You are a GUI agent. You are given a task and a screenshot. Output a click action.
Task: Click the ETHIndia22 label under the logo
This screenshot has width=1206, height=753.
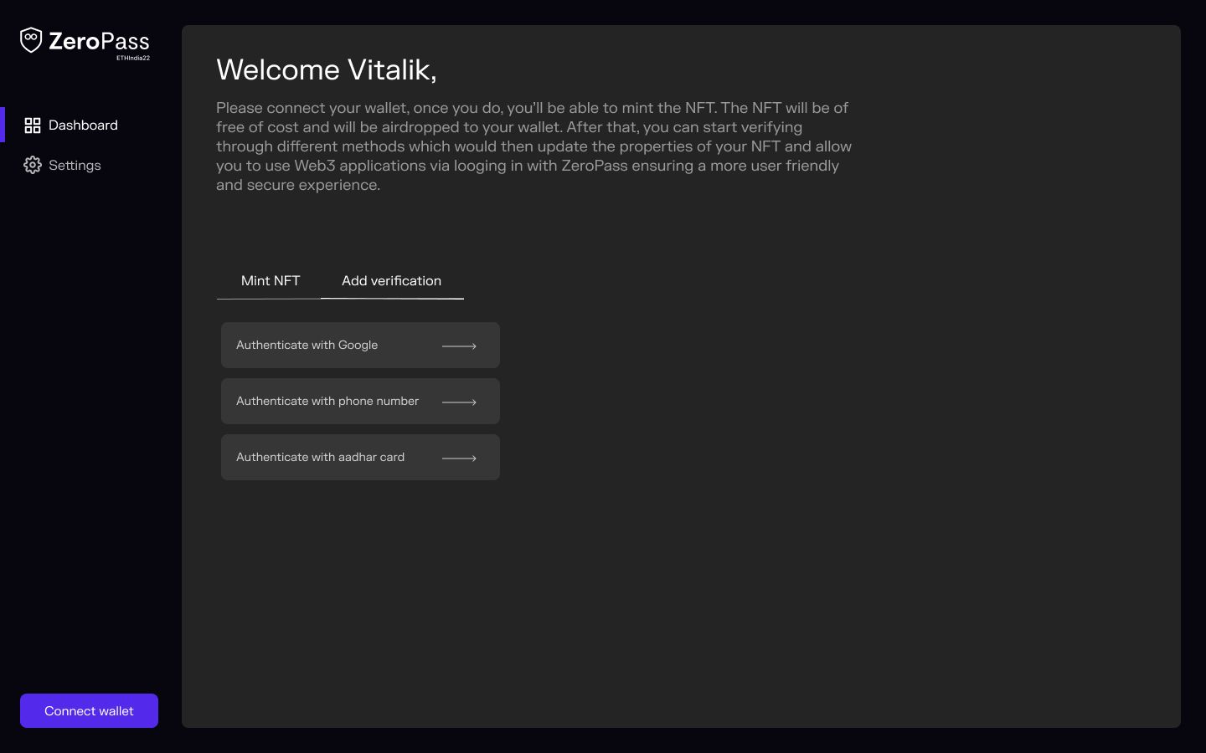point(133,58)
